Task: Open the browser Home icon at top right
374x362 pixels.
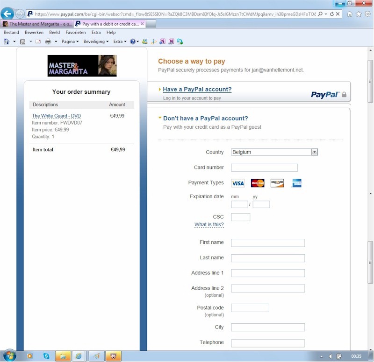Action: pyautogui.click(x=350, y=14)
